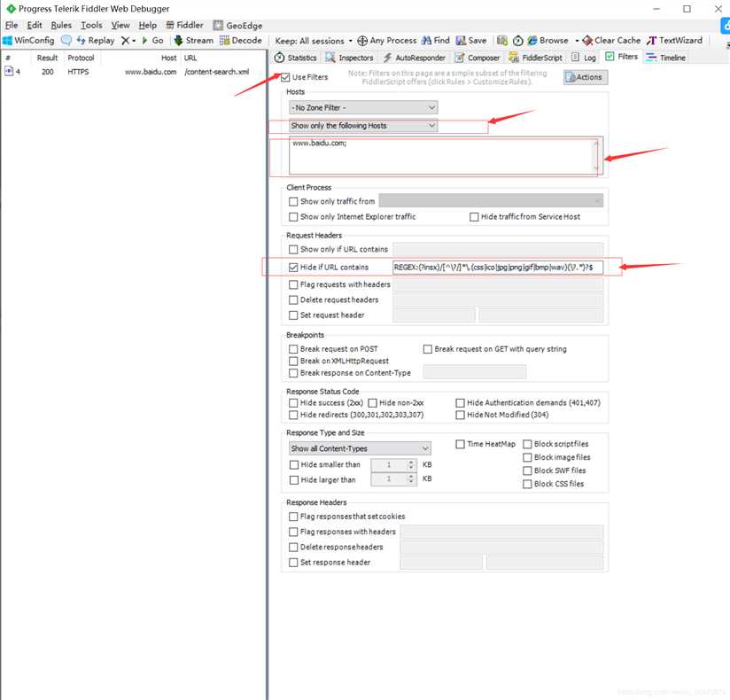Screen dimensions: 730x700
Task: Open the Edit menu
Action: coord(35,25)
